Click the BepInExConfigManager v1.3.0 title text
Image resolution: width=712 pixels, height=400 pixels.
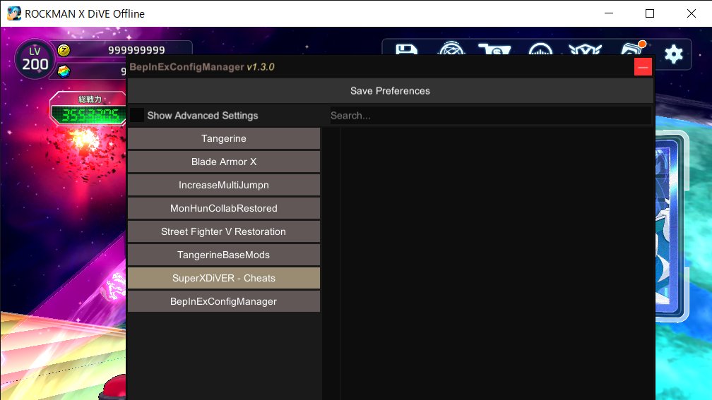coord(202,67)
